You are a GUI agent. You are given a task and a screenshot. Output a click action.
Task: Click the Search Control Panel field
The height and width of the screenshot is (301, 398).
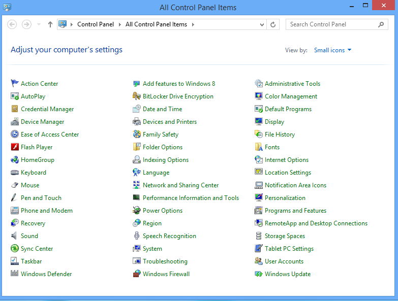pyautogui.click(x=331, y=24)
